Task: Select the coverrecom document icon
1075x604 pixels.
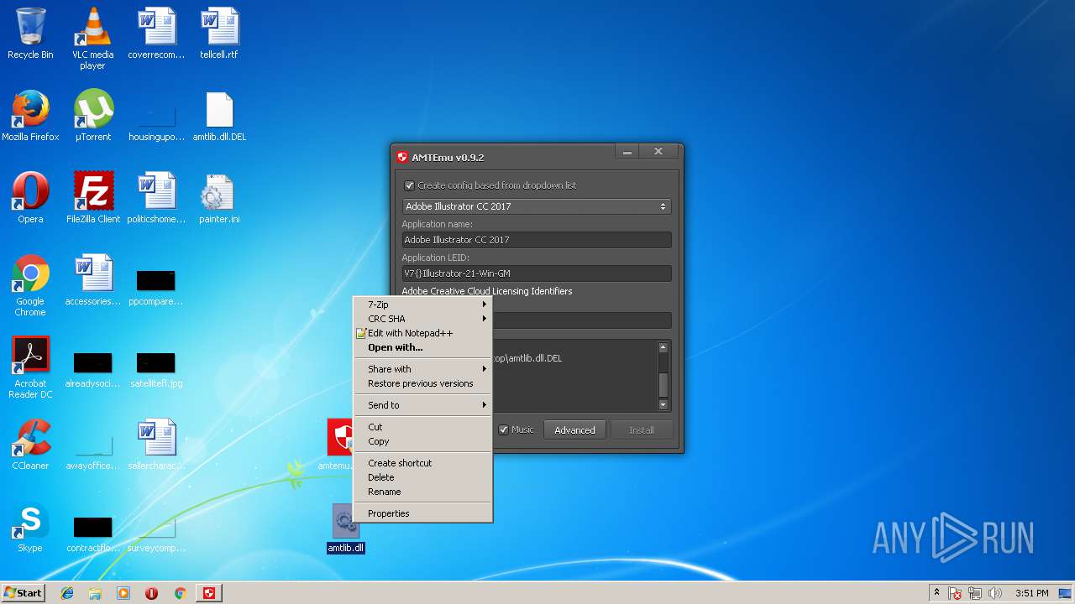Action: point(156,34)
